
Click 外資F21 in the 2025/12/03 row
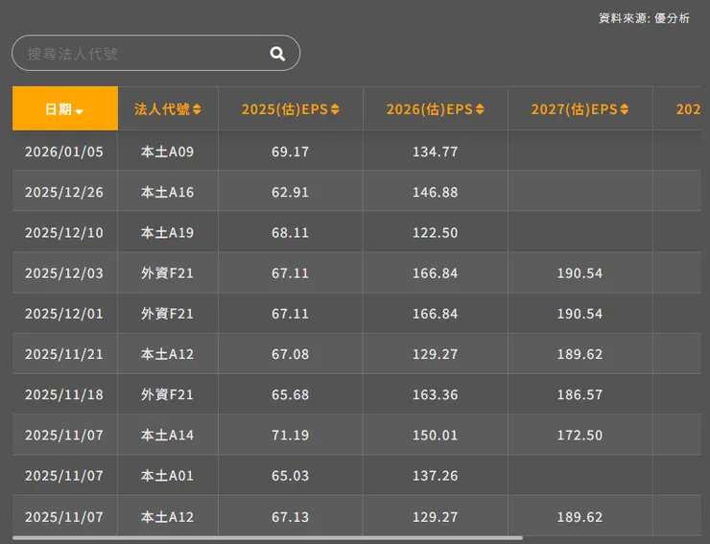pyautogui.click(x=167, y=273)
